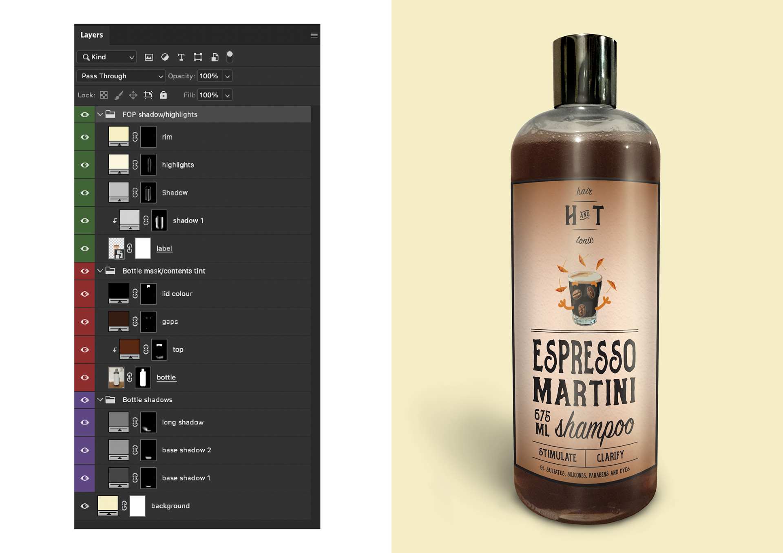
Task: Hide the base shadow 2 layer
Action: pos(85,450)
